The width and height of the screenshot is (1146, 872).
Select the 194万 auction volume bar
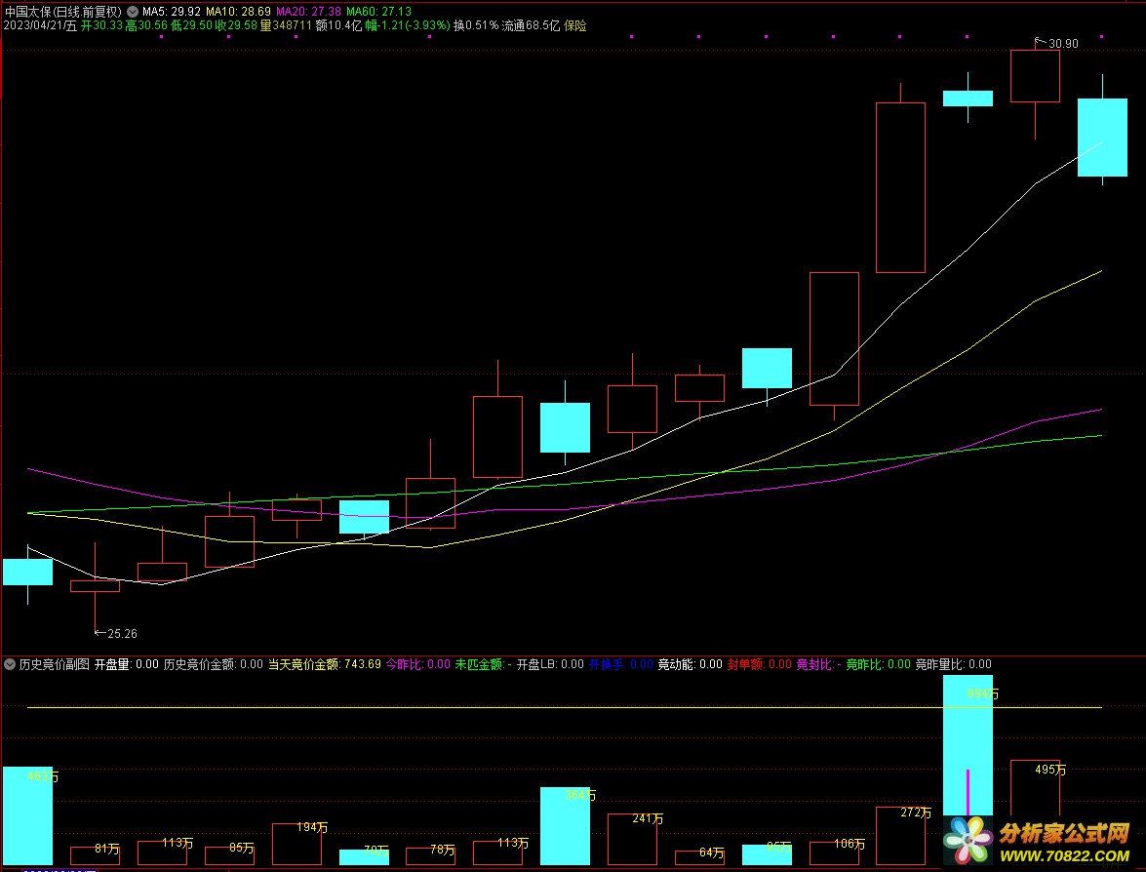(296, 845)
